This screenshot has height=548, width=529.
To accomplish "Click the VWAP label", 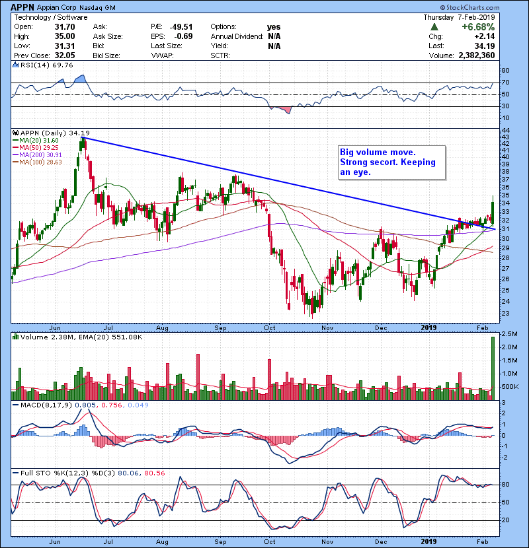I will point(162,55).
